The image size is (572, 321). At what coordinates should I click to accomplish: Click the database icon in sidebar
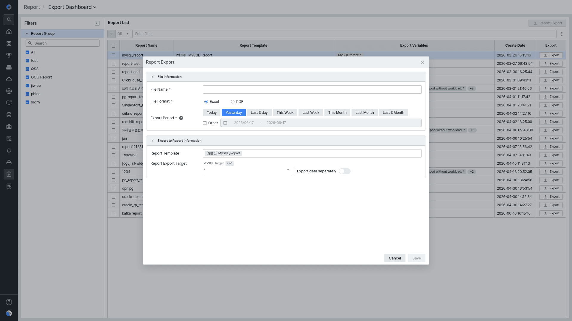[9, 115]
